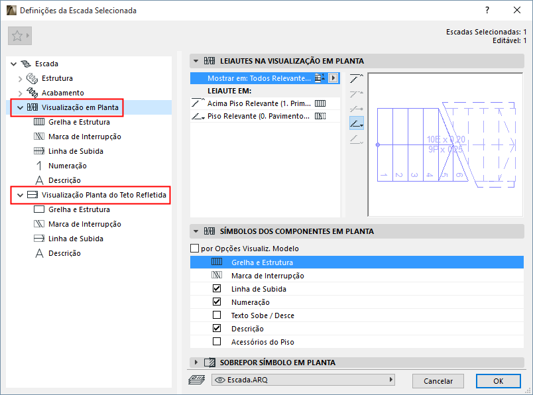Click the Escada stair icon in tree
The image size is (533, 395).
25,64
